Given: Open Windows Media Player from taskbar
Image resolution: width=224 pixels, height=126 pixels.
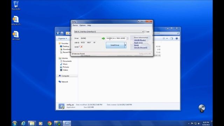Looking at the screenshot, I should pos(41,123).
